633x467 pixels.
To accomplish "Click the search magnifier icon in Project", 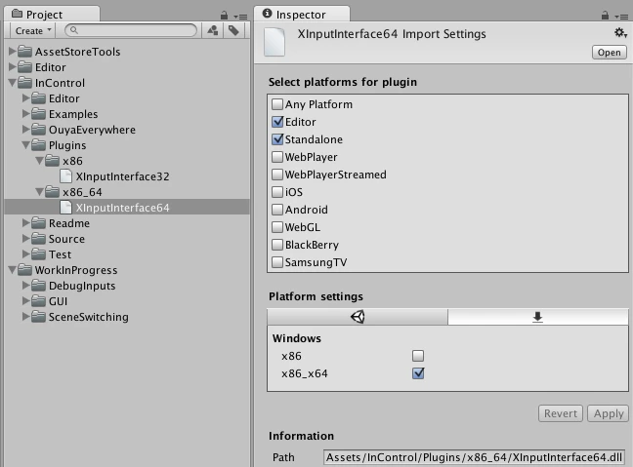I will tap(73, 30).
